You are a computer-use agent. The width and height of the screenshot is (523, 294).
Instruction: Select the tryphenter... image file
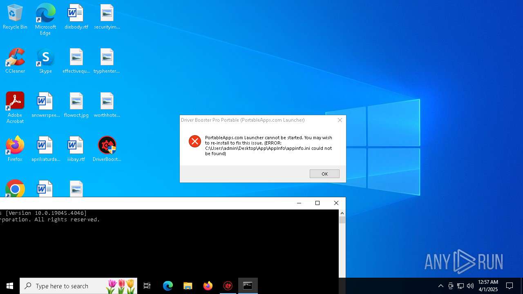107,61
